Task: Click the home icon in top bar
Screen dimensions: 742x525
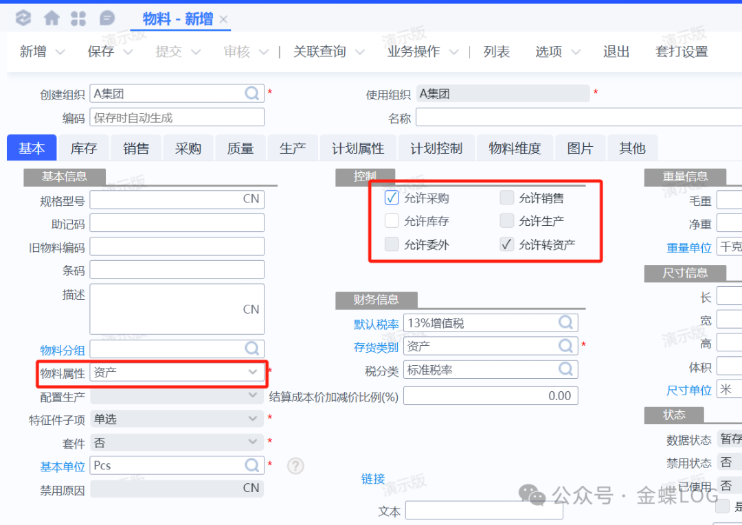Action: click(52, 18)
